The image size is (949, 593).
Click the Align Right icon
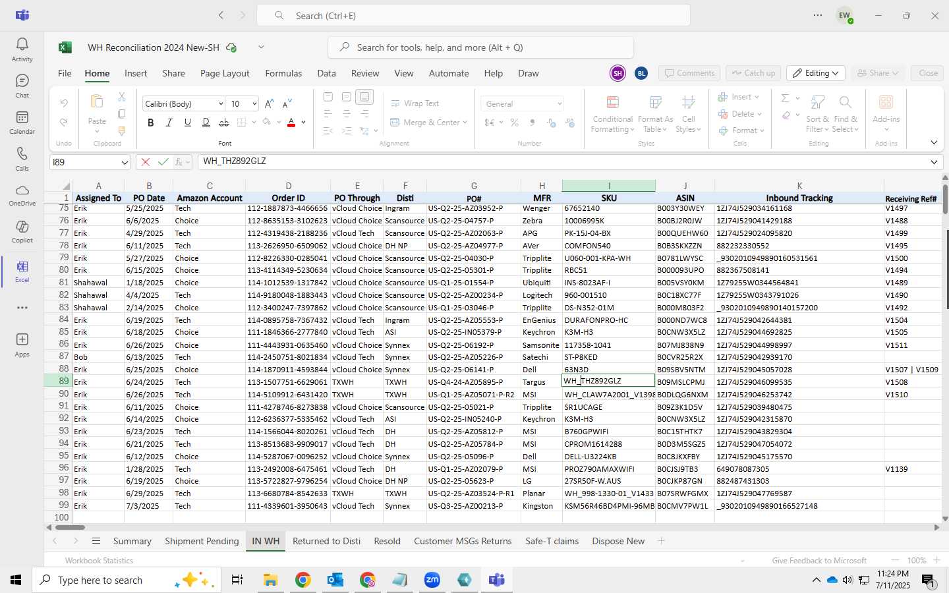[364, 114]
